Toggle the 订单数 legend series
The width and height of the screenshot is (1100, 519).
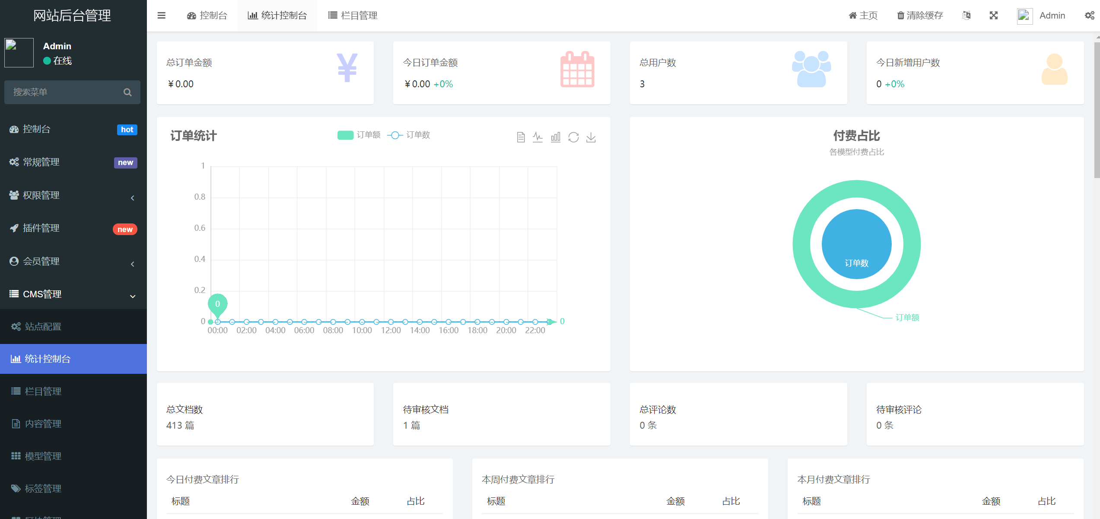(409, 135)
